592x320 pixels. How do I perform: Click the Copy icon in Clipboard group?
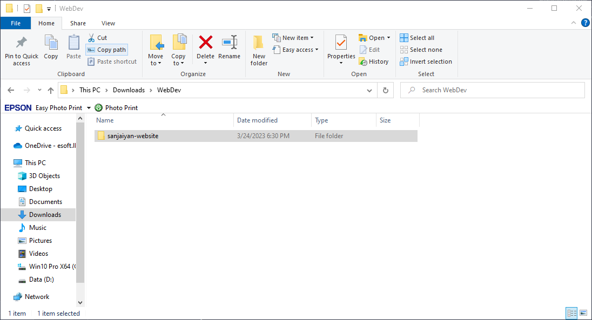pyautogui.click(x=51, y=43)
